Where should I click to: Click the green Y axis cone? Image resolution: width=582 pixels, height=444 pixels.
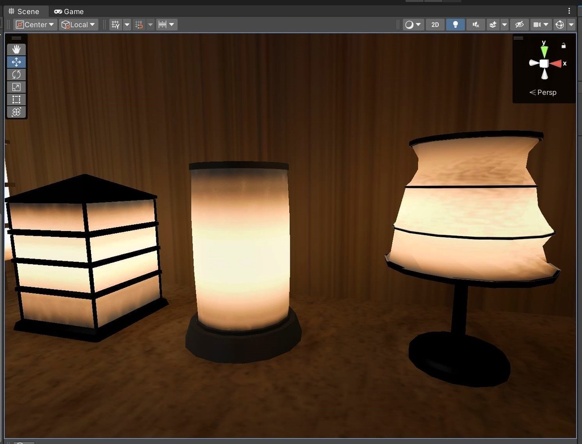[544, 51]
